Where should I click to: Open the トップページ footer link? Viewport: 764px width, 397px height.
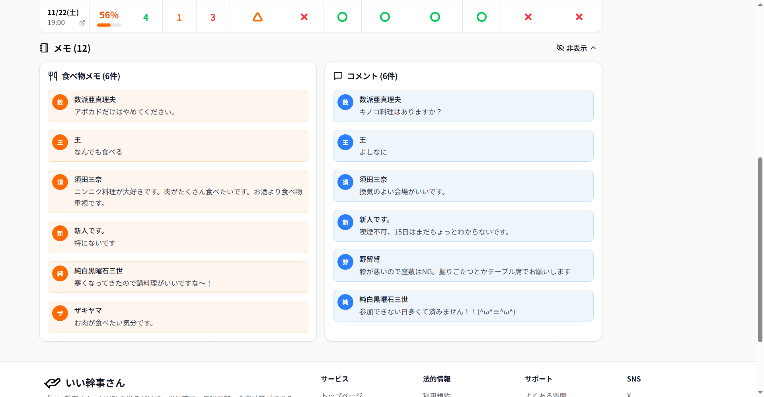click(x=341, y=395)
